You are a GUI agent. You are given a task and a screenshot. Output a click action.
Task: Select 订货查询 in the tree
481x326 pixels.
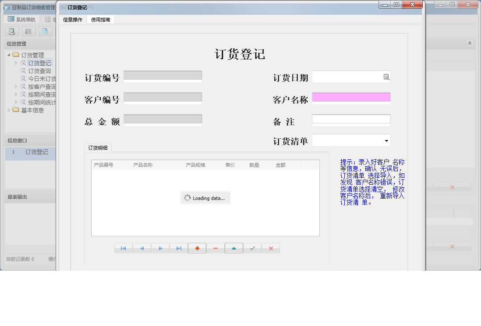[x=39, y=71]
